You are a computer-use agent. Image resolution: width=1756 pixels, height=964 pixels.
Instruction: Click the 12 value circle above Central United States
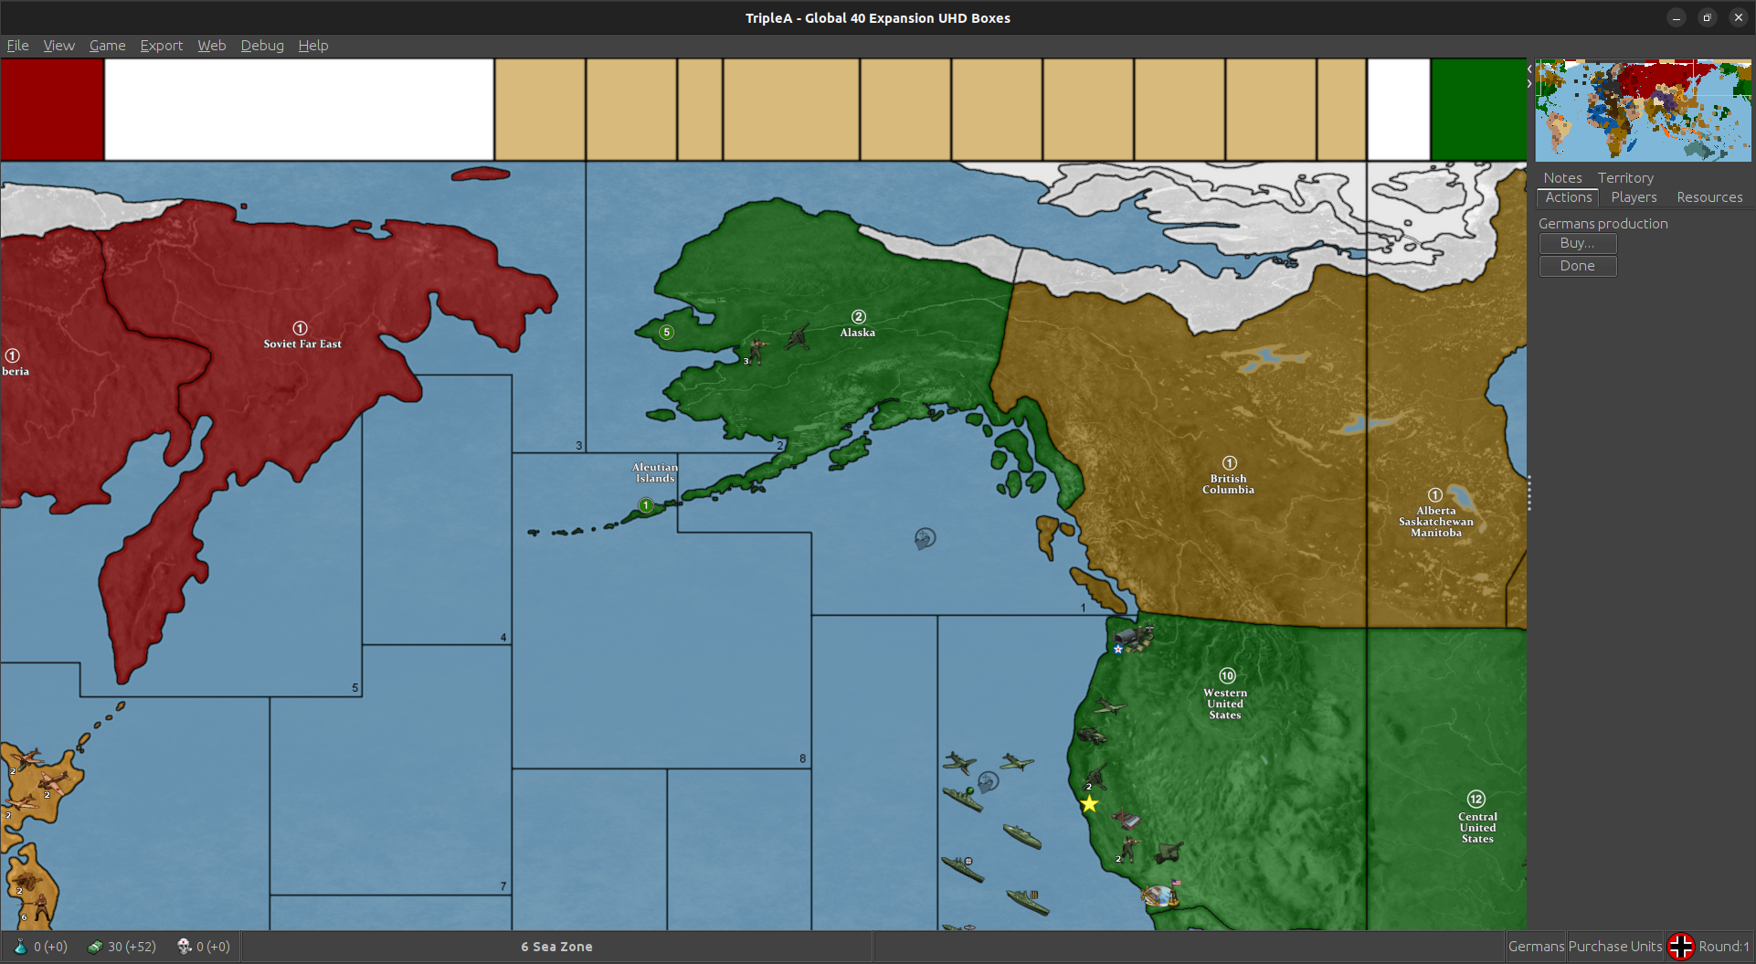(1476, 800)
